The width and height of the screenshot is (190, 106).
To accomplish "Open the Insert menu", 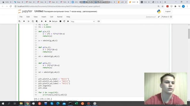I will pos(44,17).
